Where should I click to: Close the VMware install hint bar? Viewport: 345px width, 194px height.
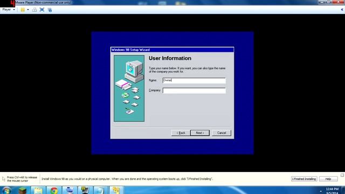click(342, 175)
